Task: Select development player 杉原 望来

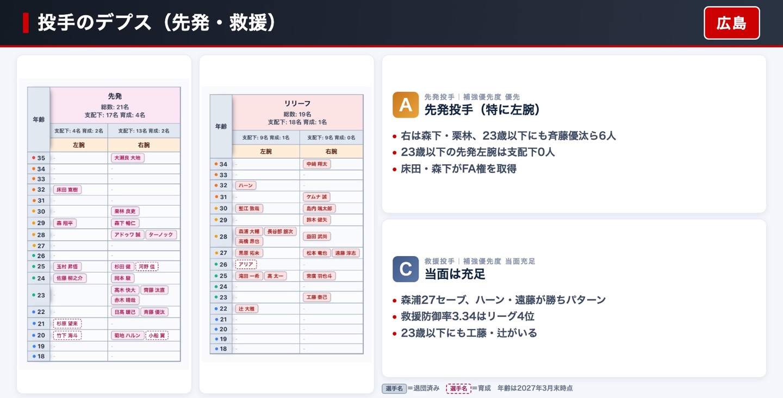Action: 67,324
